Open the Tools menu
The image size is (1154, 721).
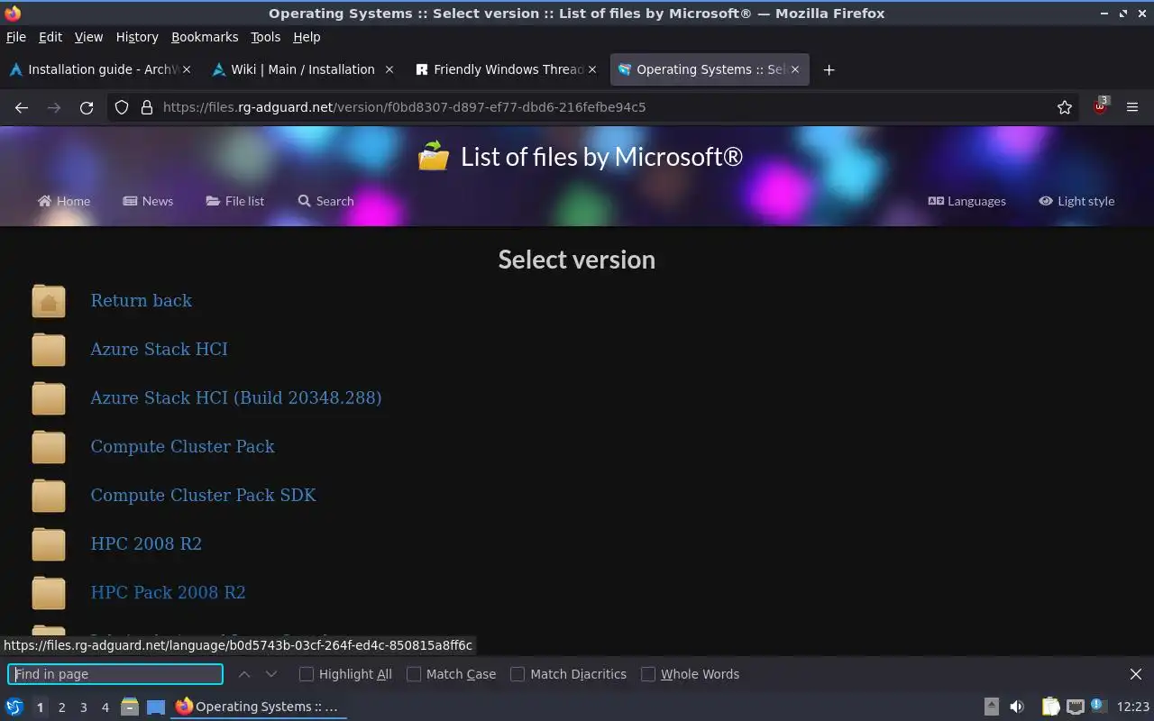click(265, 37)
